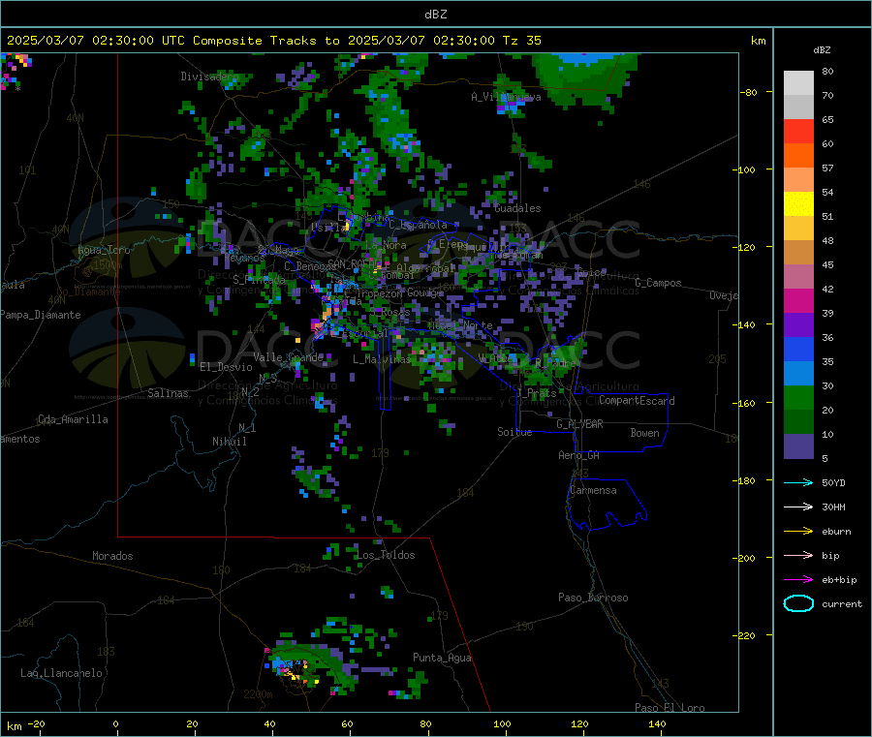This screenshot has width=872, height=737.
Task: Click the dBZ heading above color scale
Action: pyautogui.click(x=822, y=50)
